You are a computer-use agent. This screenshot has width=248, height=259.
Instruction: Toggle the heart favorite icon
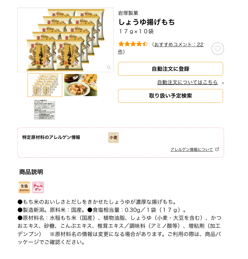coord(218,49)
